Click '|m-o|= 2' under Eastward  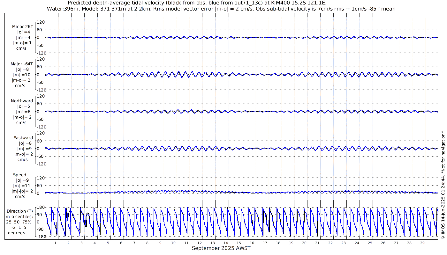(23, 154)
